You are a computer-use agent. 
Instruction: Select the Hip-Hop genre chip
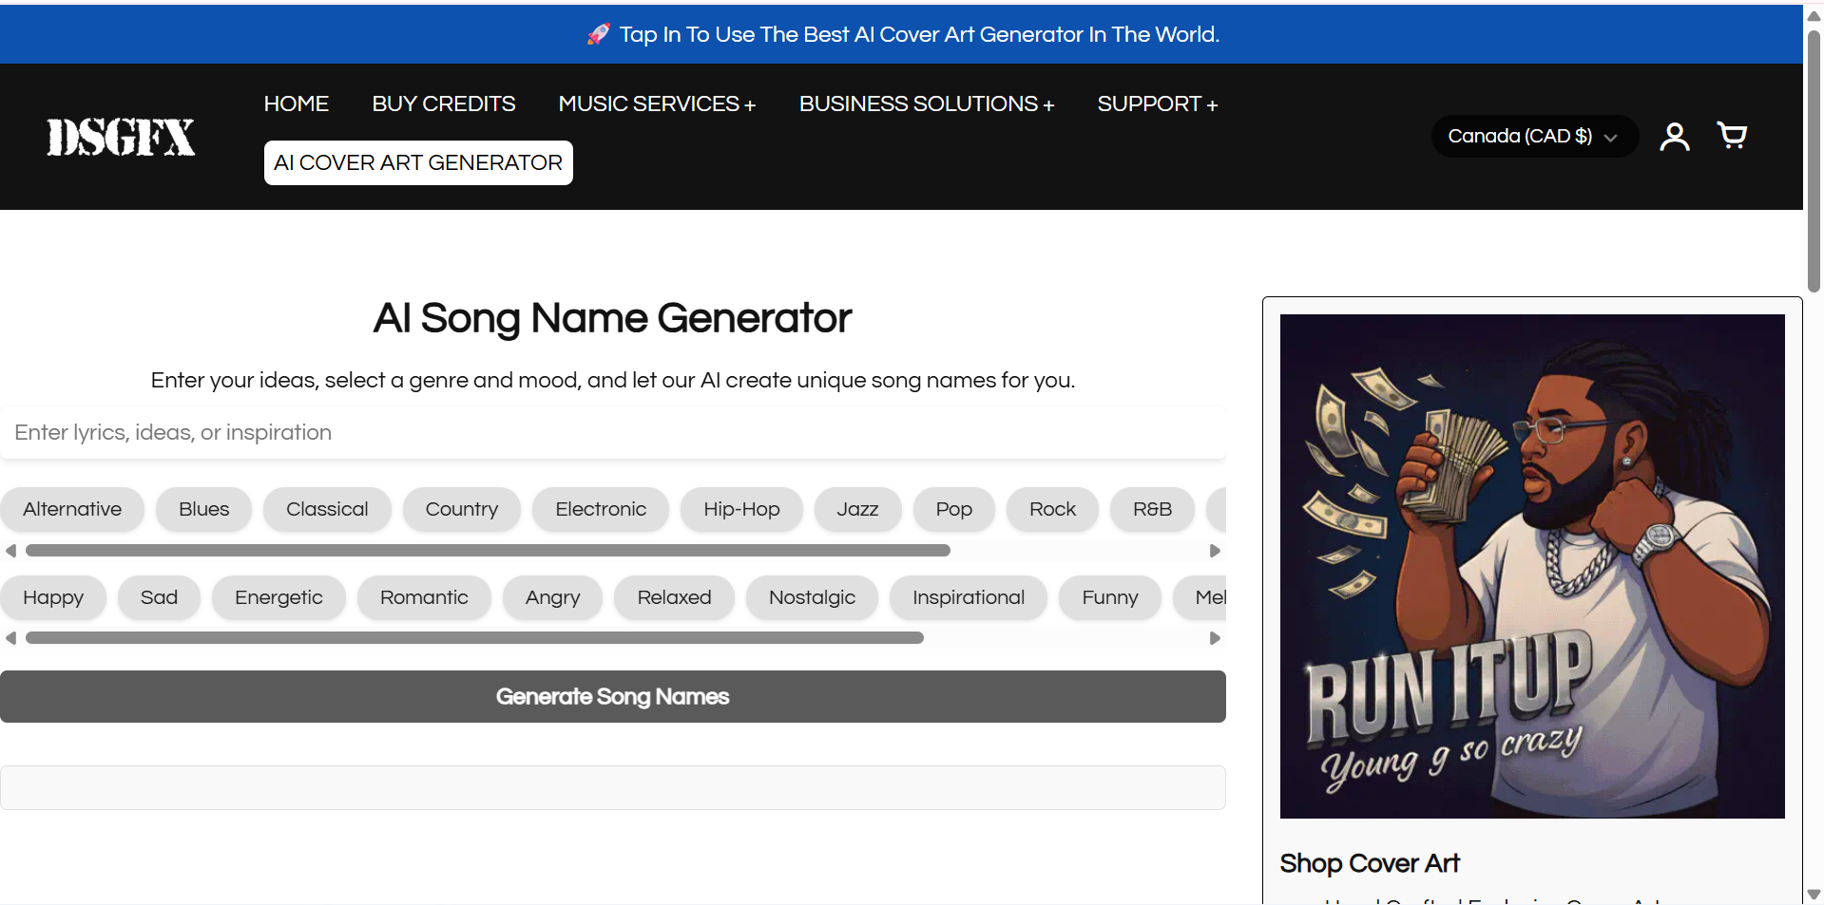coord(741,509)
